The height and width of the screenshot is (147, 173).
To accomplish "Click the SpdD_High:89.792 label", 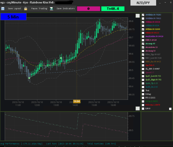I will [153, 80].
